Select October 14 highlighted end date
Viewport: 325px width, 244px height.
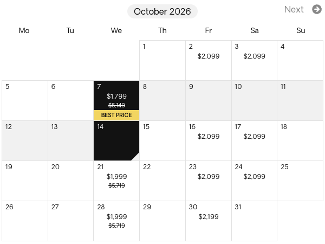point(116,140)
